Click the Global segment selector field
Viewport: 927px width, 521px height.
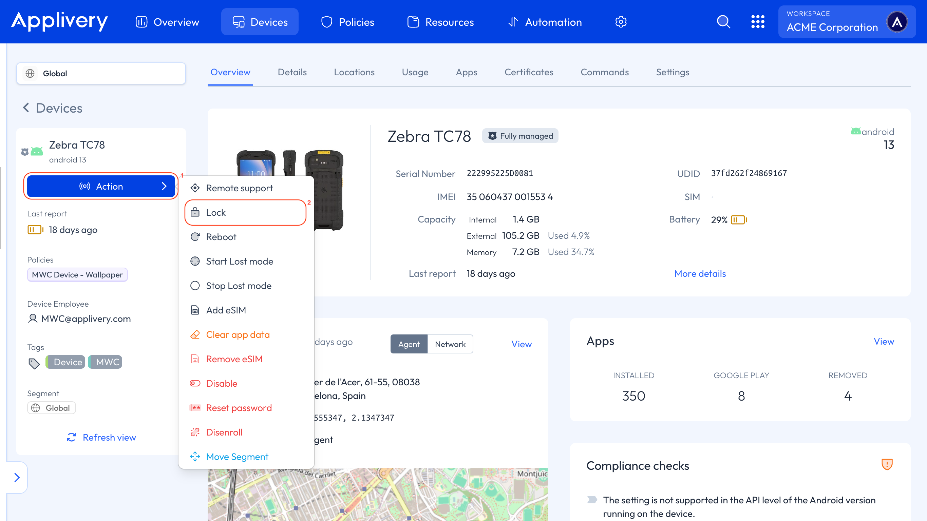pyautogui.click(x=101, y=73)
